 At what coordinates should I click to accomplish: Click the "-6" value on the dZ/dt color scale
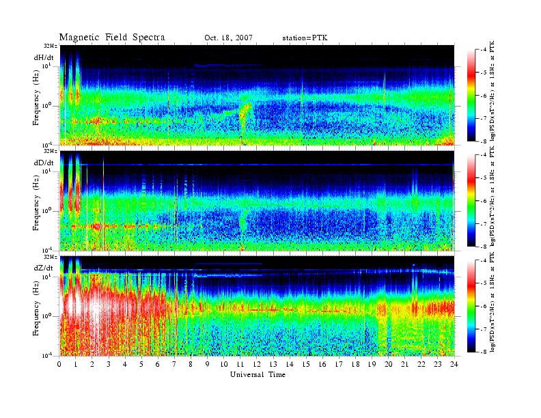coord(484,306)
